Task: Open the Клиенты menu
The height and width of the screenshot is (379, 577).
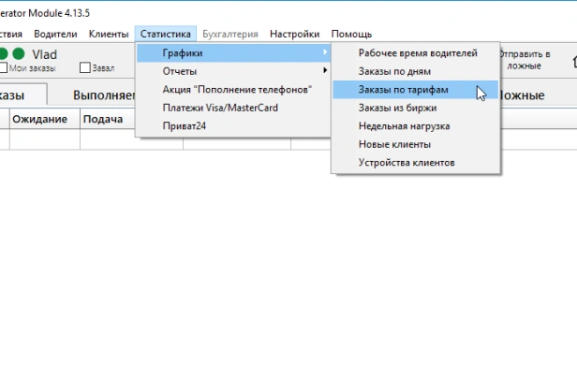Action: click(109, 34)
